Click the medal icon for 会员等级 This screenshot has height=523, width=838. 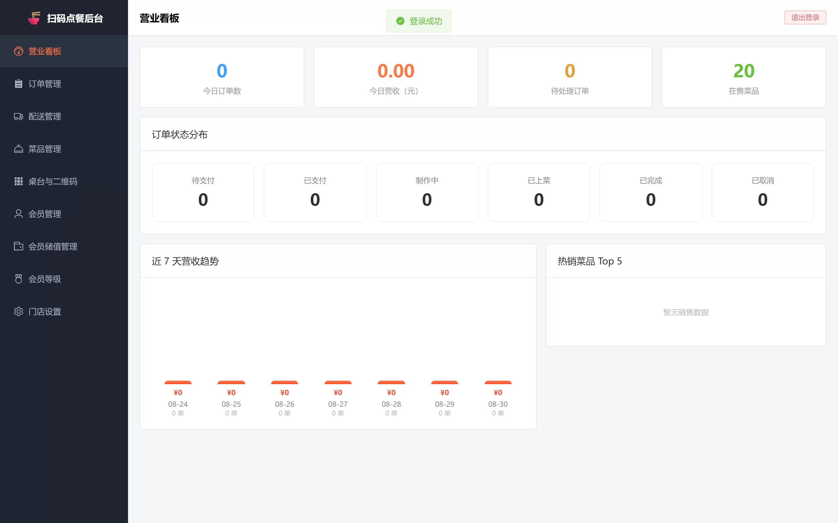pos(18,279)
